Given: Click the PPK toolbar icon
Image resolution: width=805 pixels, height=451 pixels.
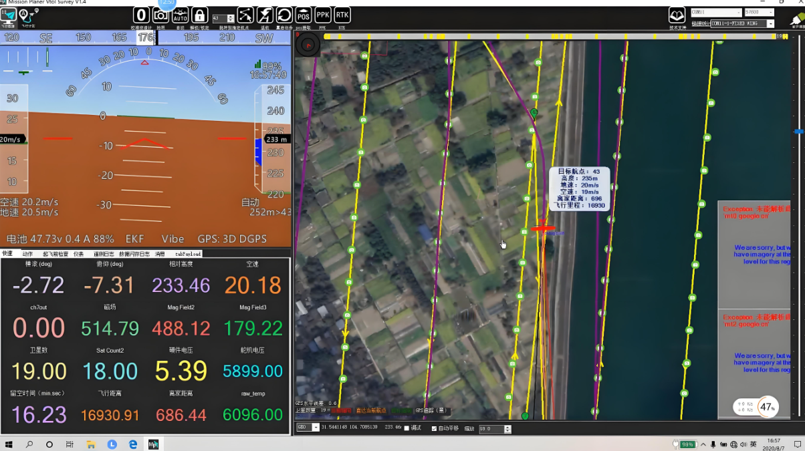Looking at the screenshot, I should 323,15.
